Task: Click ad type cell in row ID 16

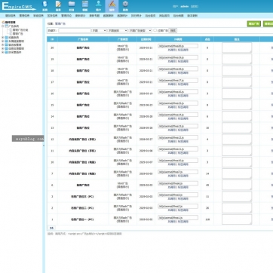Action: [x=123, y=94]
